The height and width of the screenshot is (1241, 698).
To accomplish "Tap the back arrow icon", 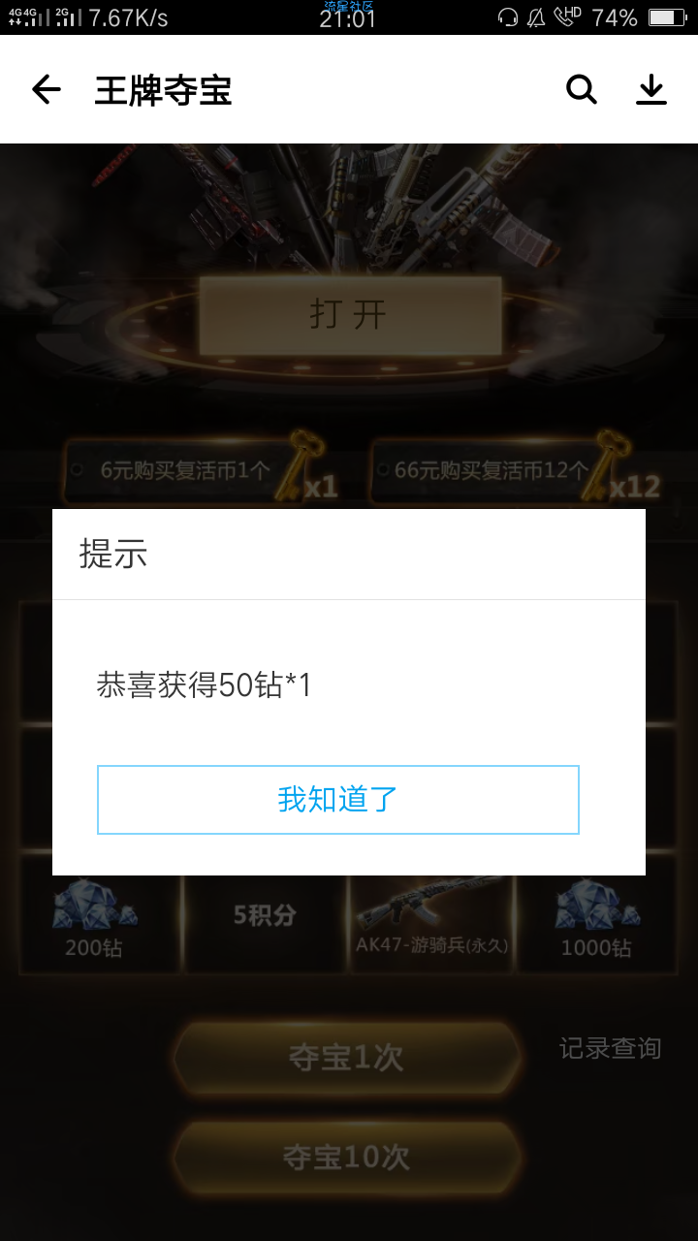I will click(x=46, y=90).
